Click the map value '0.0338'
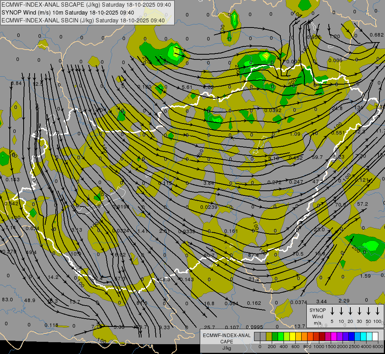Screen dimensions: 385x354 187,231
